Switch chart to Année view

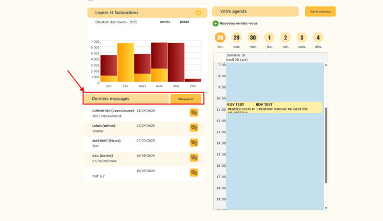(165, 22)
